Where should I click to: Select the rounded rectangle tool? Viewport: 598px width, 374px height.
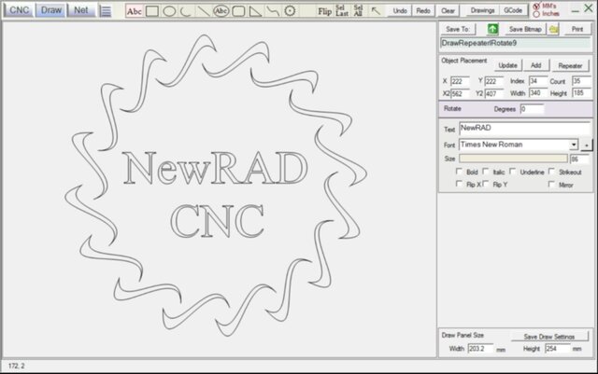[x=238, y=11]
